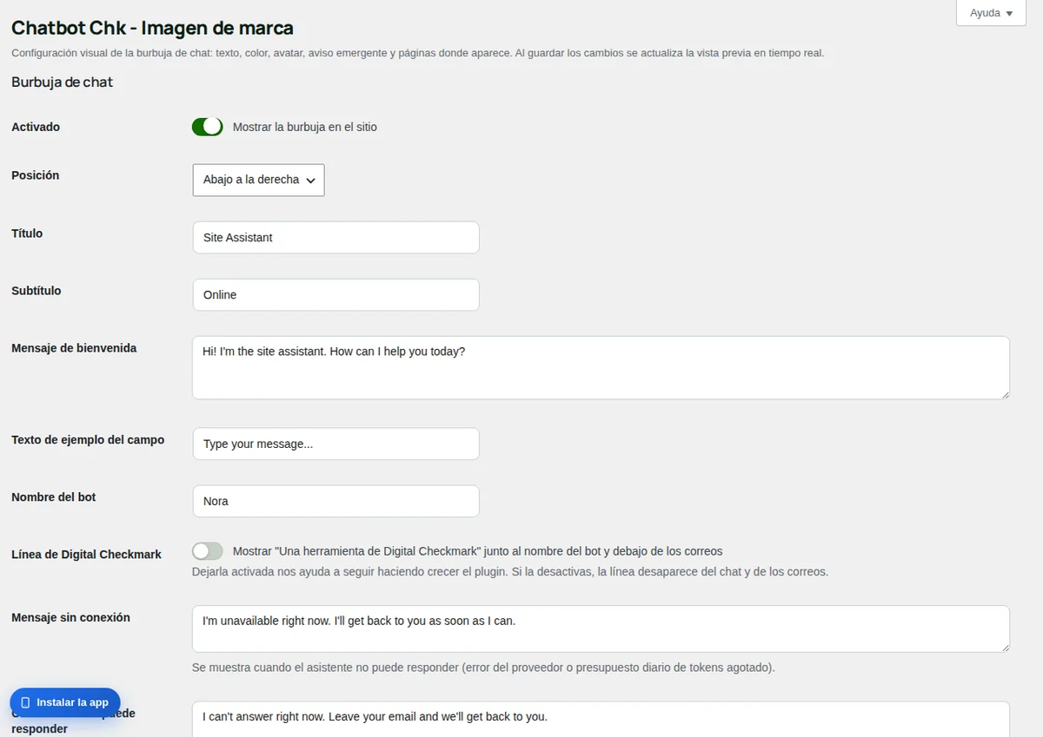Click the Título field label

[27, 234]
